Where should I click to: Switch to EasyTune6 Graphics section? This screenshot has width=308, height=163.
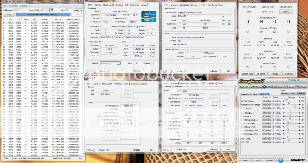(279, 87)
